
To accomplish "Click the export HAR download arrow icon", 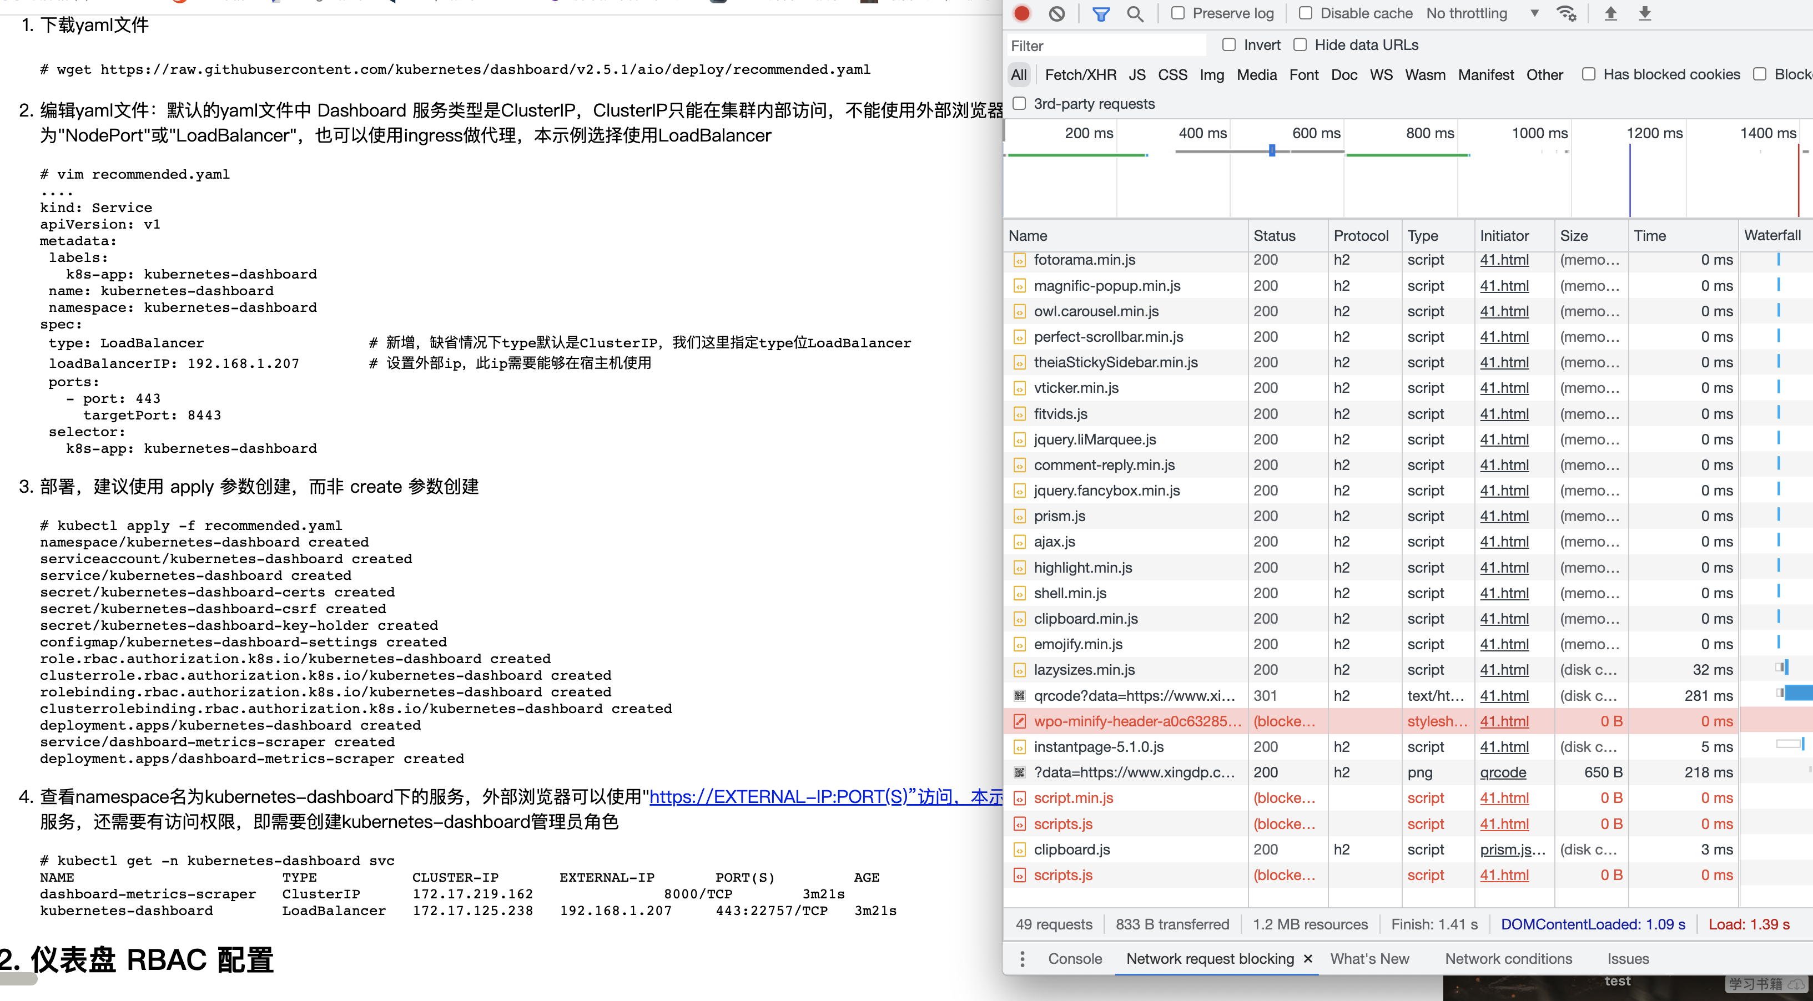I will [x=1645, y=13].
